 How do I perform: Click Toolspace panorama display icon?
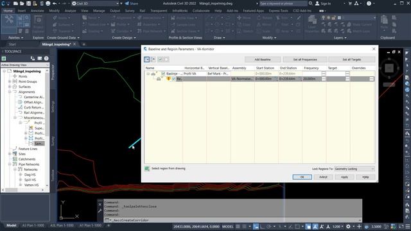click(x=40, y=58)
